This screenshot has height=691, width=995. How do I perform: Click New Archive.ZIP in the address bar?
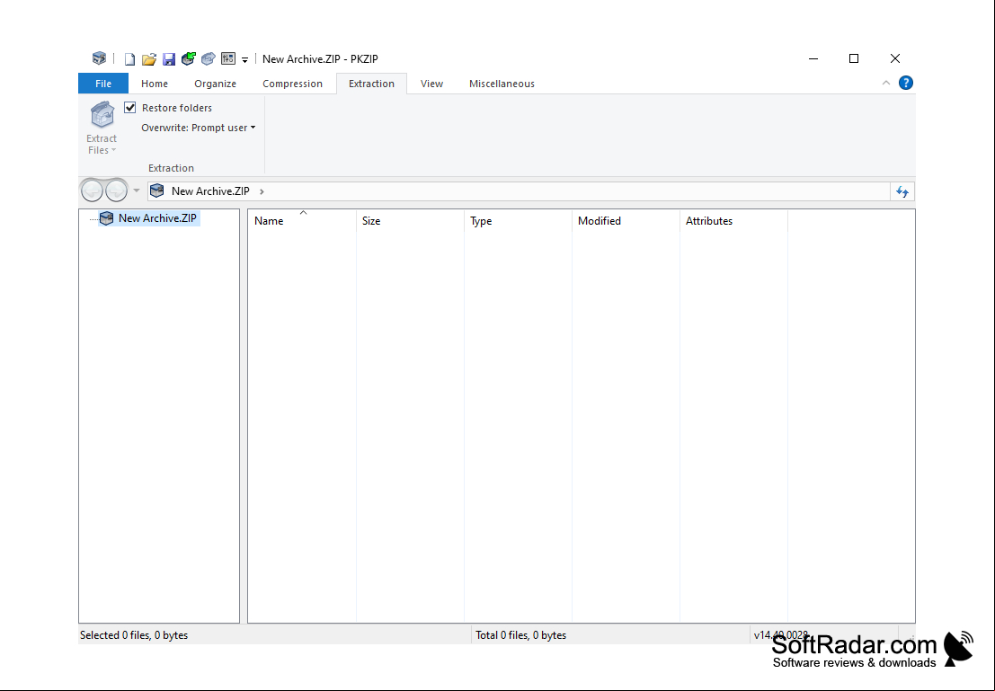[x=210, y=191]
